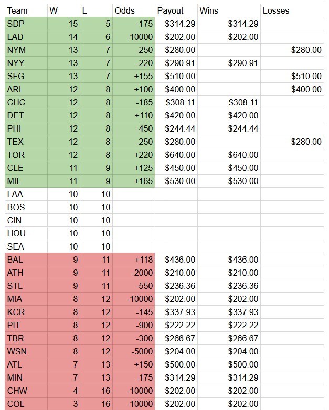The height and width of the screenshot is (410, 329).
Task: Click the Payout header cell
Action: click(176, 11)
